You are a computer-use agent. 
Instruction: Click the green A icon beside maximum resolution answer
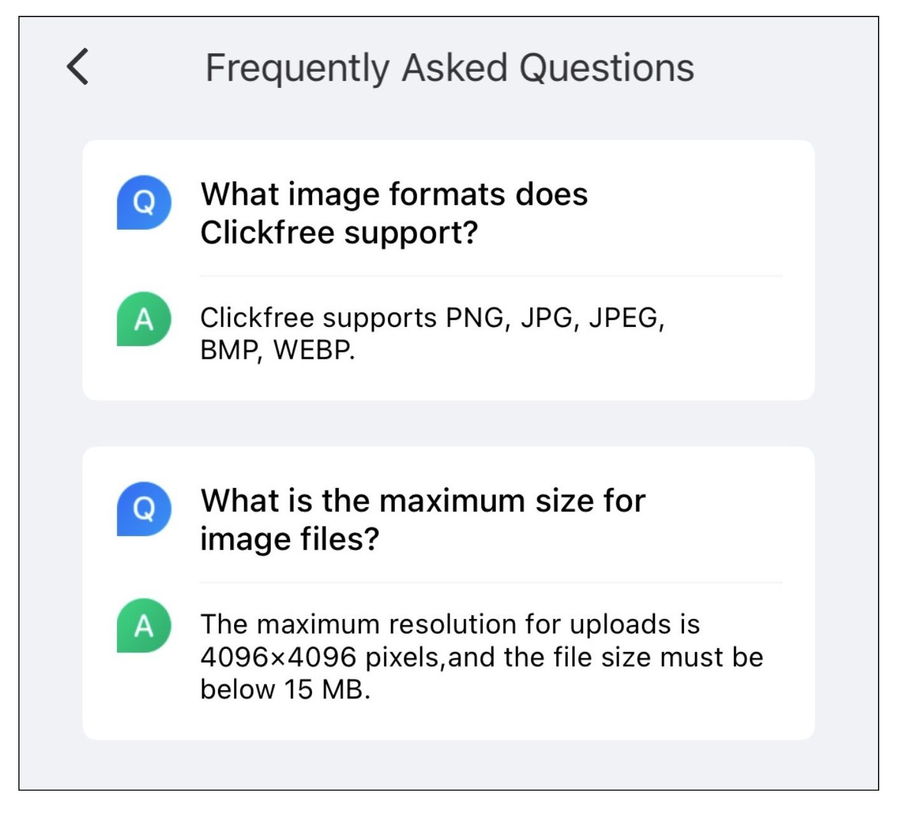click(144, 625)
